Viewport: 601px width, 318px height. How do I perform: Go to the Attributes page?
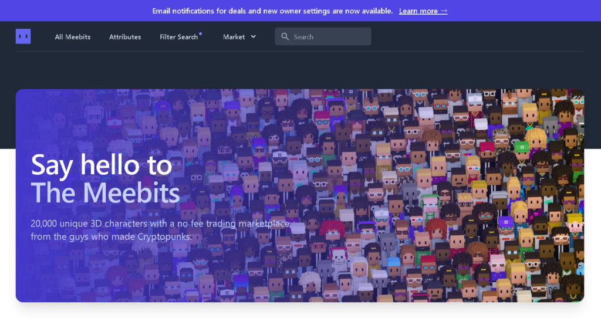point(125,37)
